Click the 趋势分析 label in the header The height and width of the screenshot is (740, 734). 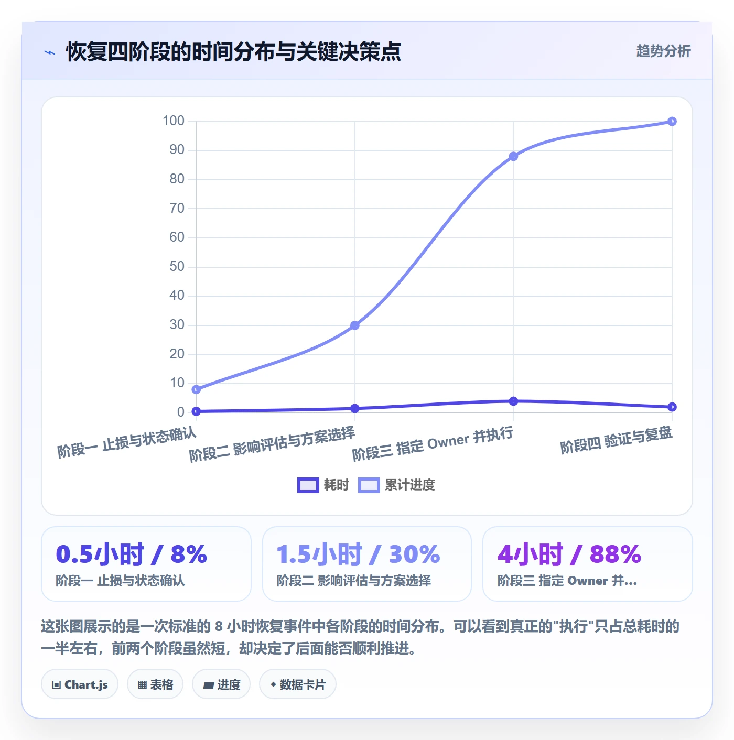click(663, 51)
